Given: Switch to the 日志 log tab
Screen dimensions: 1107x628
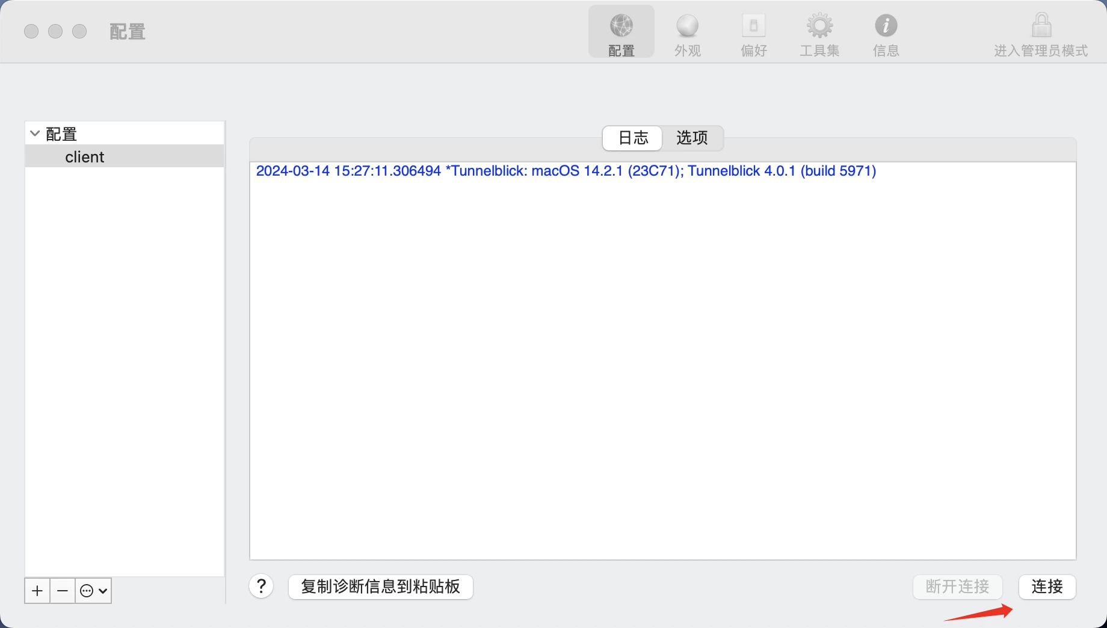Looking at the screenshot, I should pyautogui.click(x=633, y=138).
